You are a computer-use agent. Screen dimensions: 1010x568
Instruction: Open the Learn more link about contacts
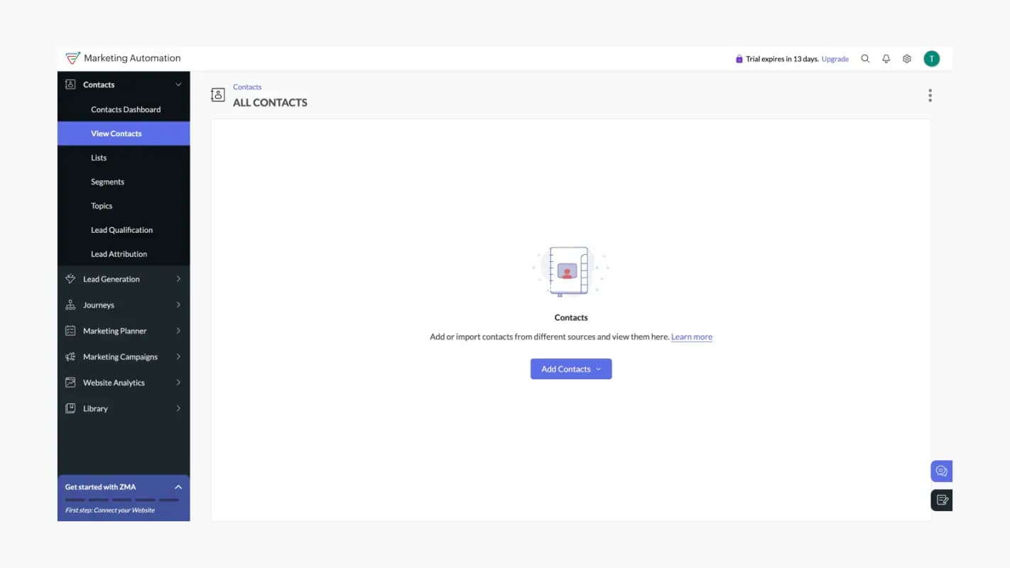point(691,336)
